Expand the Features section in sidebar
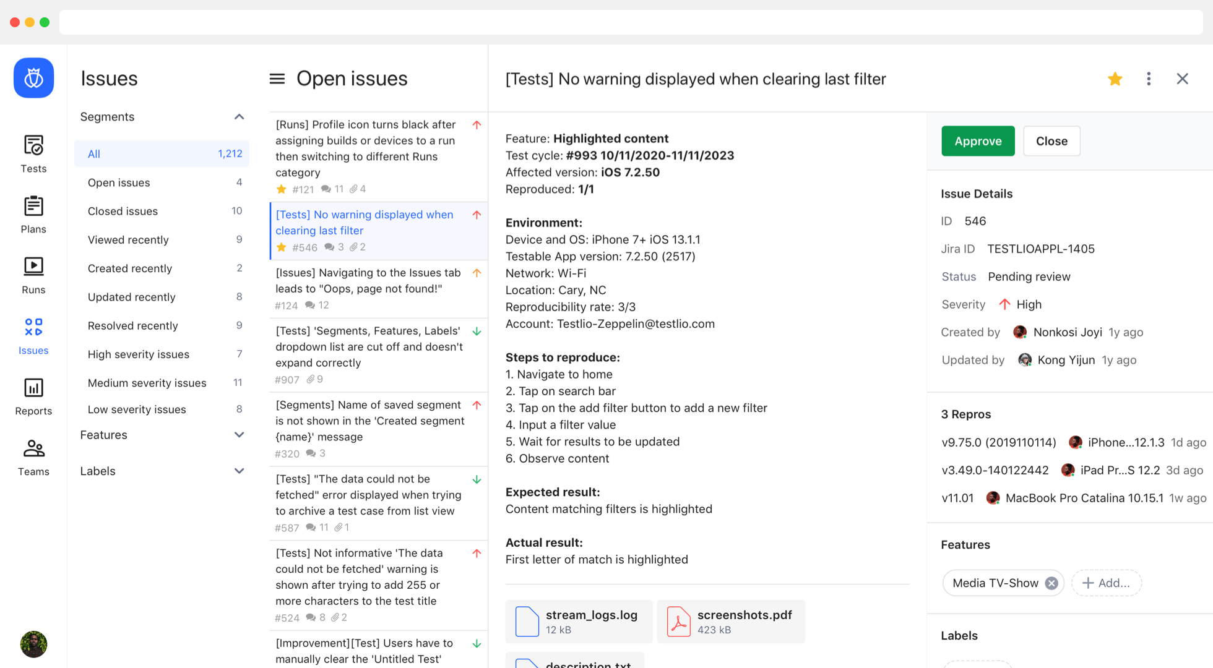Viewport: 1213px width, 668px height. 239,435
